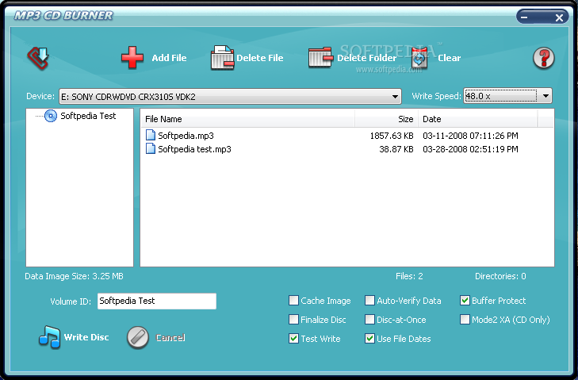Enable the Cache Image checkbox
Screen dimensions: 578x380
(x=293, y=301)
